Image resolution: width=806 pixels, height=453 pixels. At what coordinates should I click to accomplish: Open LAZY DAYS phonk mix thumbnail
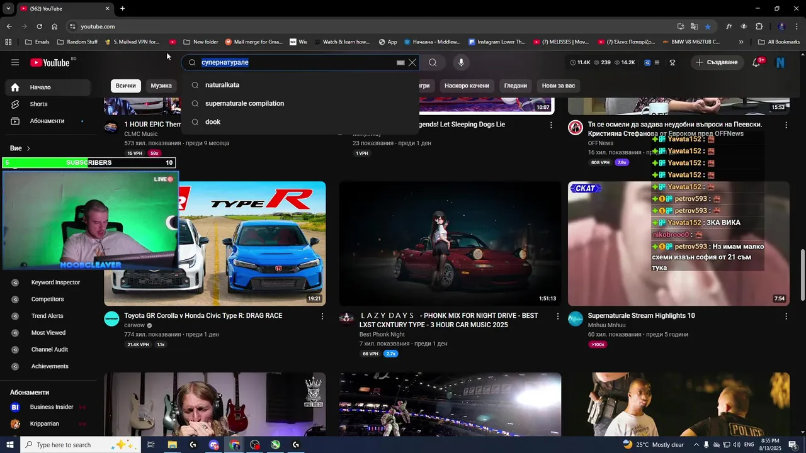[450, 243]
